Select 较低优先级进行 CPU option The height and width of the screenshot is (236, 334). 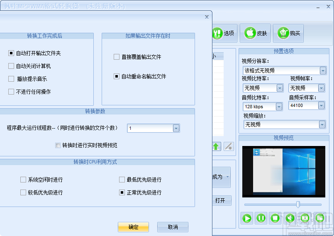click(23, 192)
